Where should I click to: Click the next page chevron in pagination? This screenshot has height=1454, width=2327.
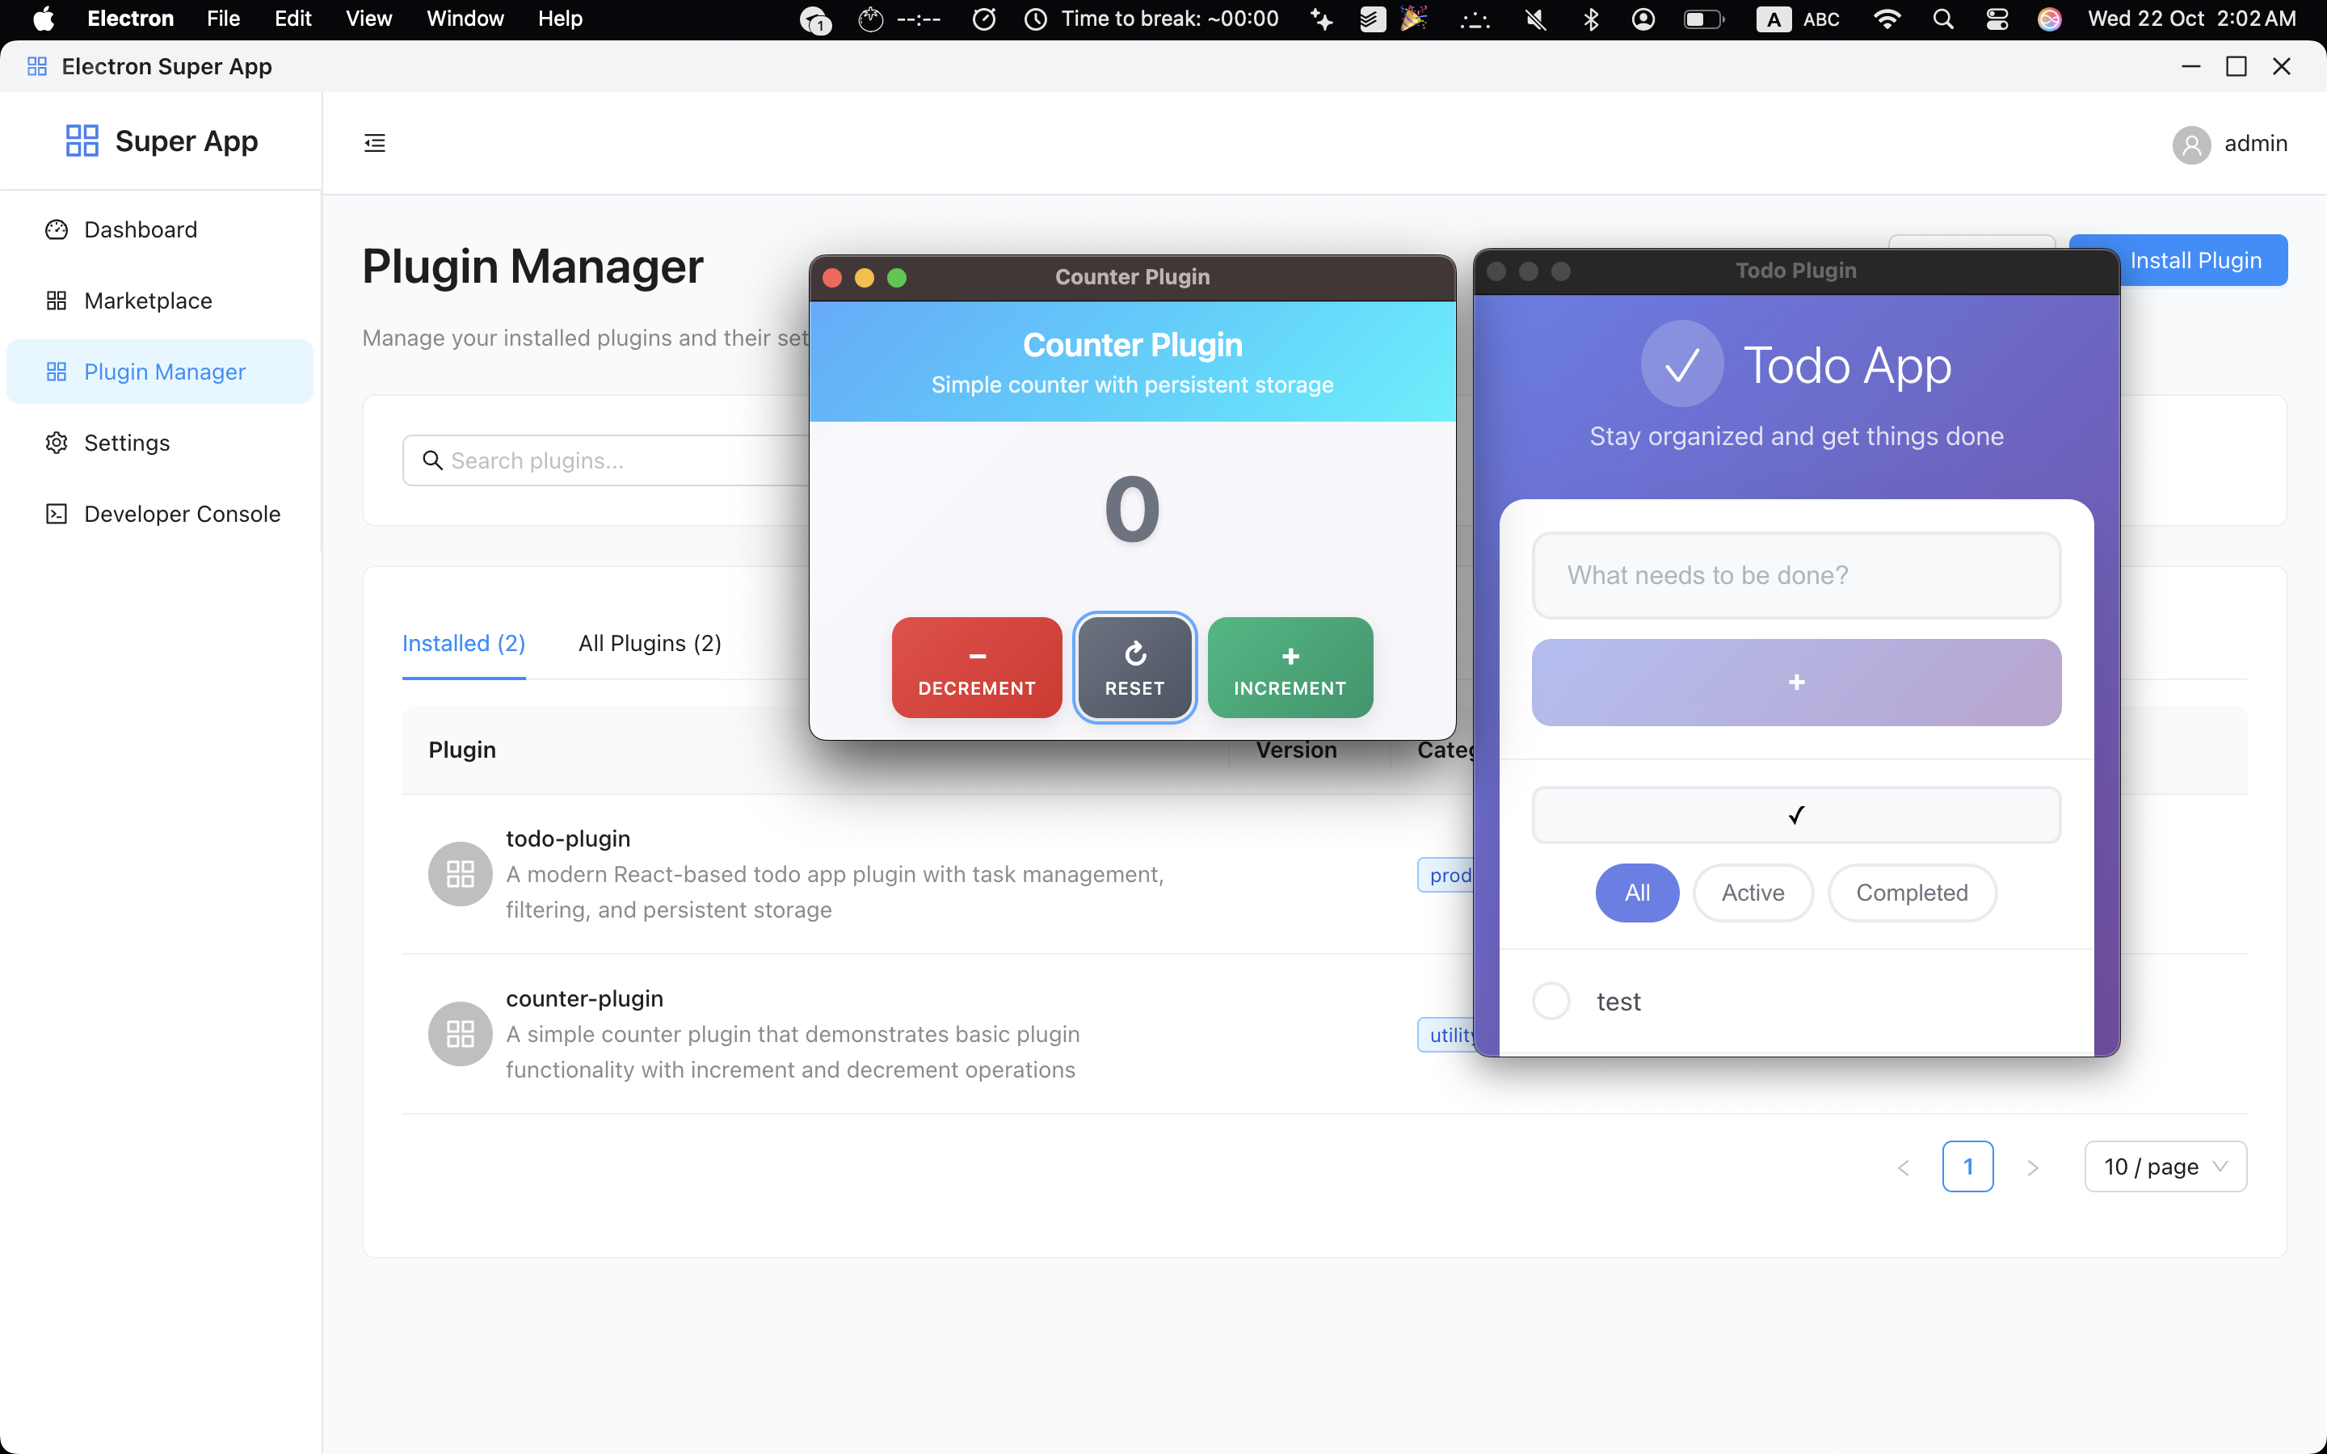[2033, 1166]
